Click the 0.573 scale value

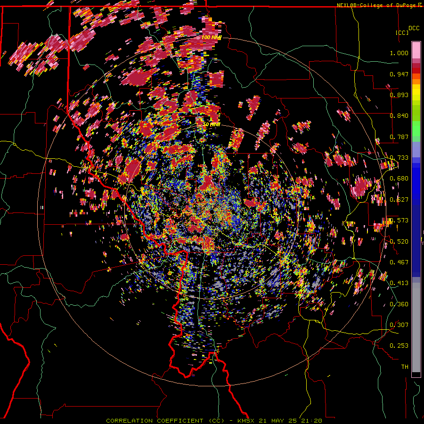(399, 220)
